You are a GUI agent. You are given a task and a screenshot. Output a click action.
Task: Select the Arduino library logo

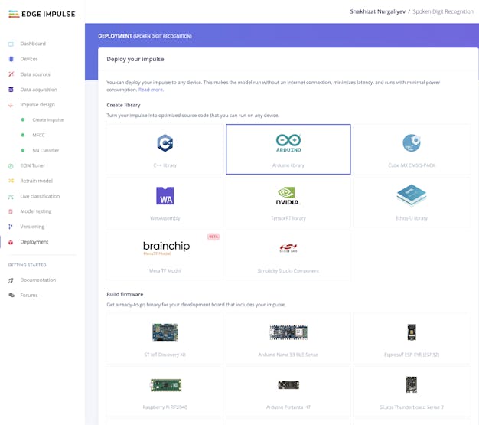[x=288, y=142]
